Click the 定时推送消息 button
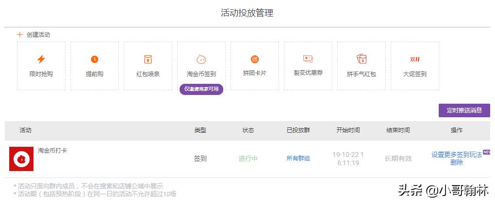Screen dimensions: 495x203 (x=464, y=110)
